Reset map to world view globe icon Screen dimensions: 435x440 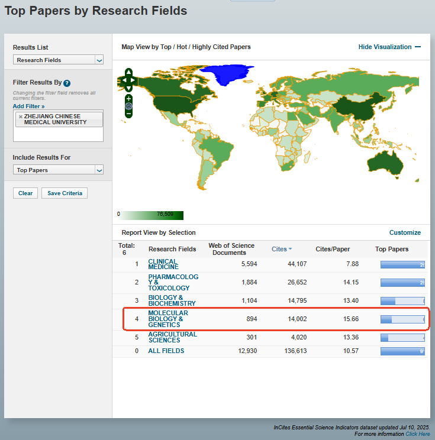[128, 106]
